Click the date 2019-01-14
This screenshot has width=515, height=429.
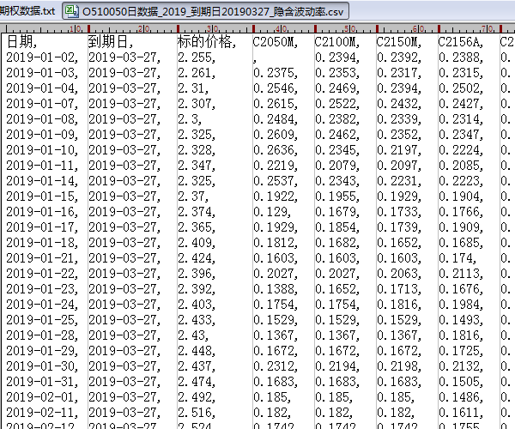(42, 181)
